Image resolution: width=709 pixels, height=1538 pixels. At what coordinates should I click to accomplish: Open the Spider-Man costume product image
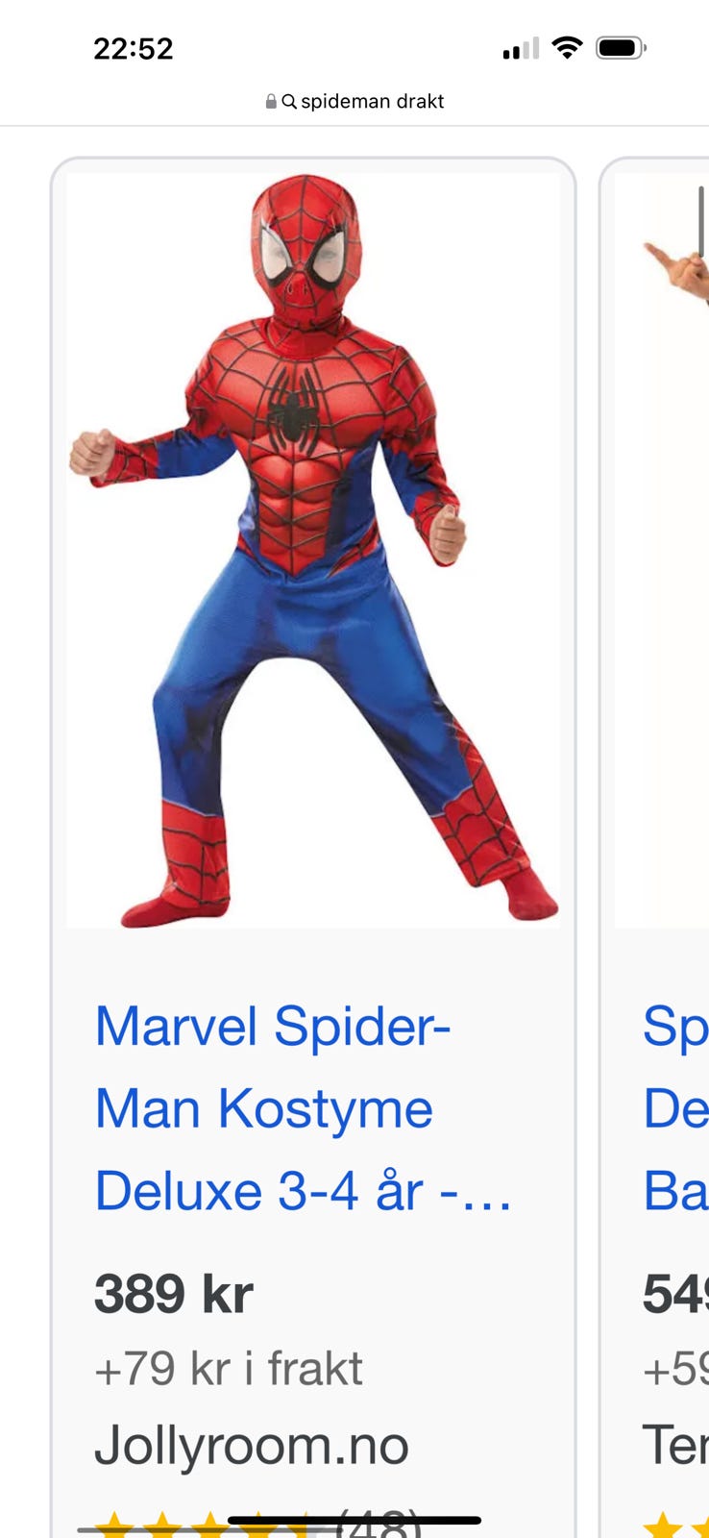coord(313,550)
